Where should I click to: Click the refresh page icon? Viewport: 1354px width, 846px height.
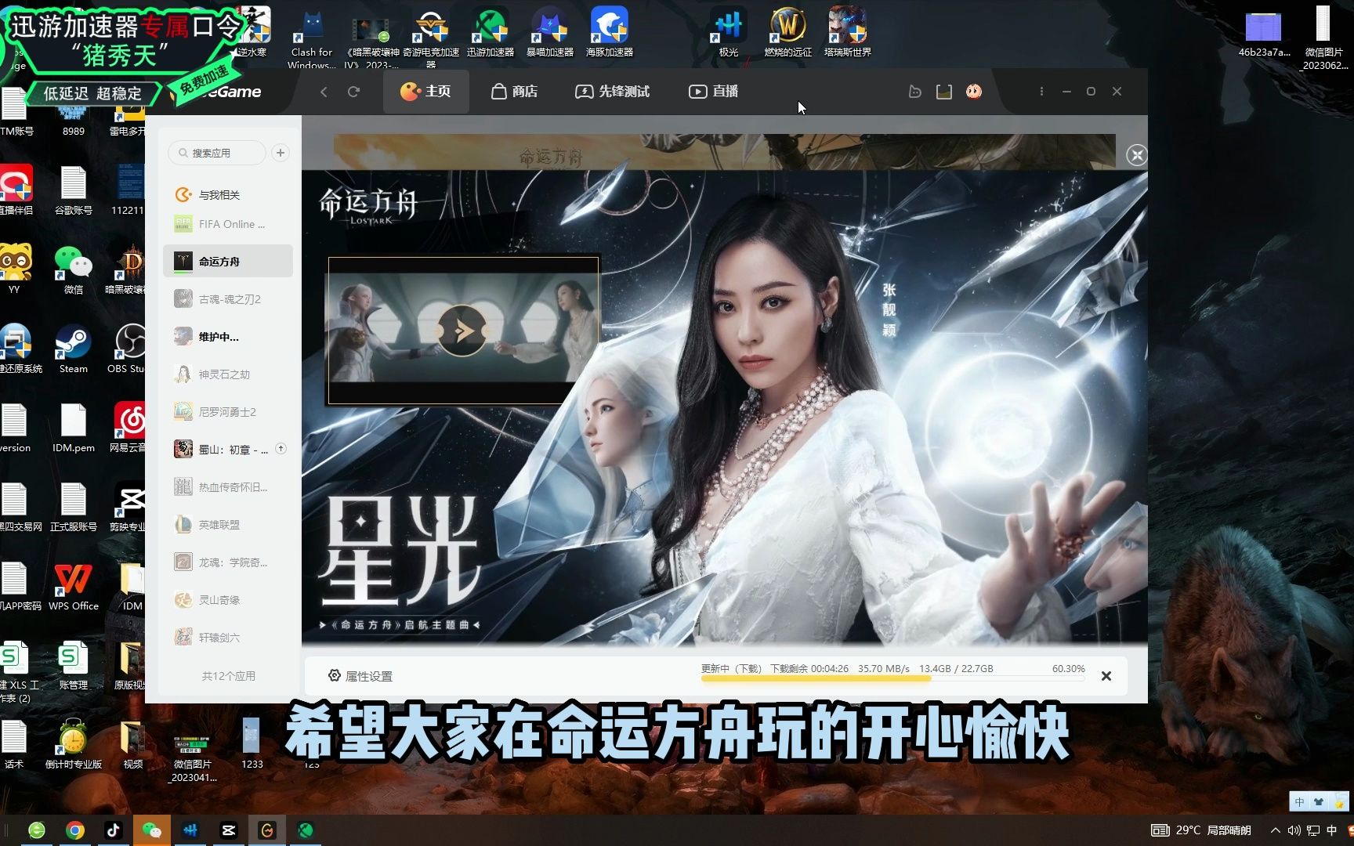tap(354, 92)
